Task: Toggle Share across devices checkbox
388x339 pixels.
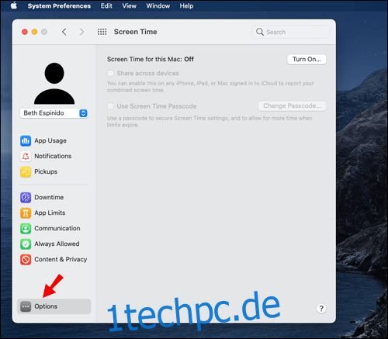Action: click(x=110, y=73)
